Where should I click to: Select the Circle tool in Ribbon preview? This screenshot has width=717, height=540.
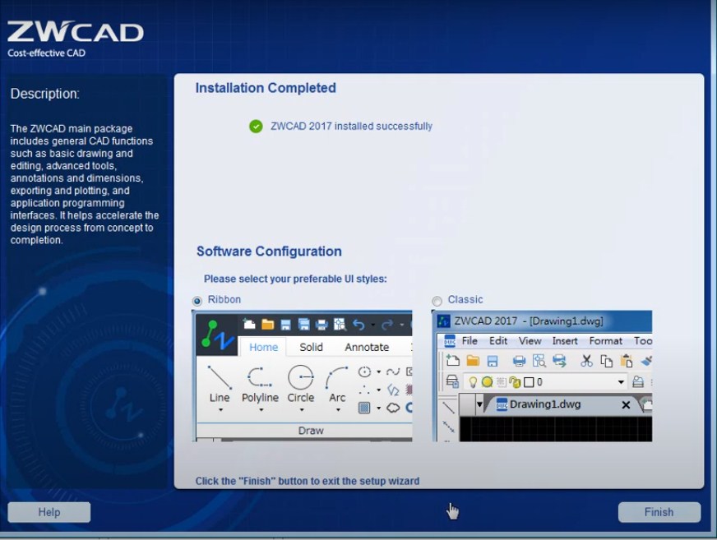click(x=301, y=384)
